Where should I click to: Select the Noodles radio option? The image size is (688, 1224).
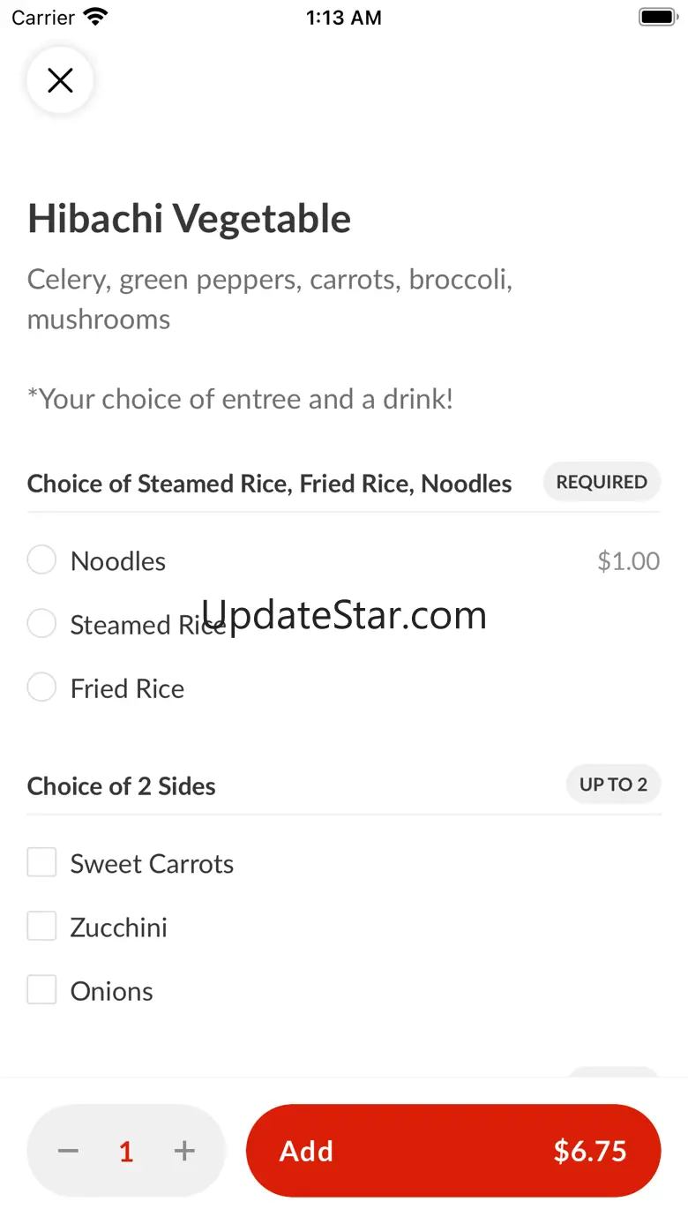(x=41, y=559)
